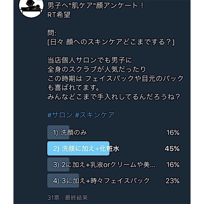Select poll option 3) 2に加え+乳液orクリーム
204x204 pixels.
113,164
